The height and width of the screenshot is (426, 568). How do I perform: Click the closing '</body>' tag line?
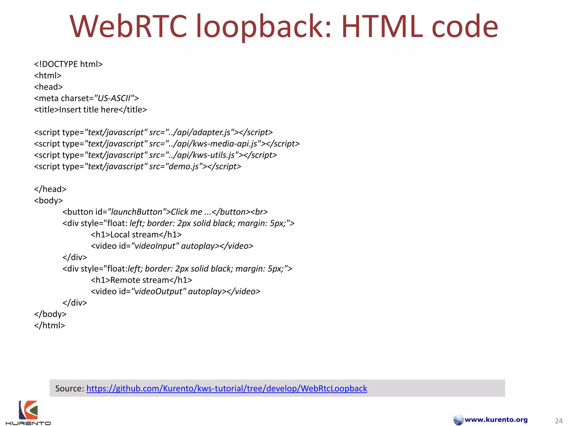[50, 314]
